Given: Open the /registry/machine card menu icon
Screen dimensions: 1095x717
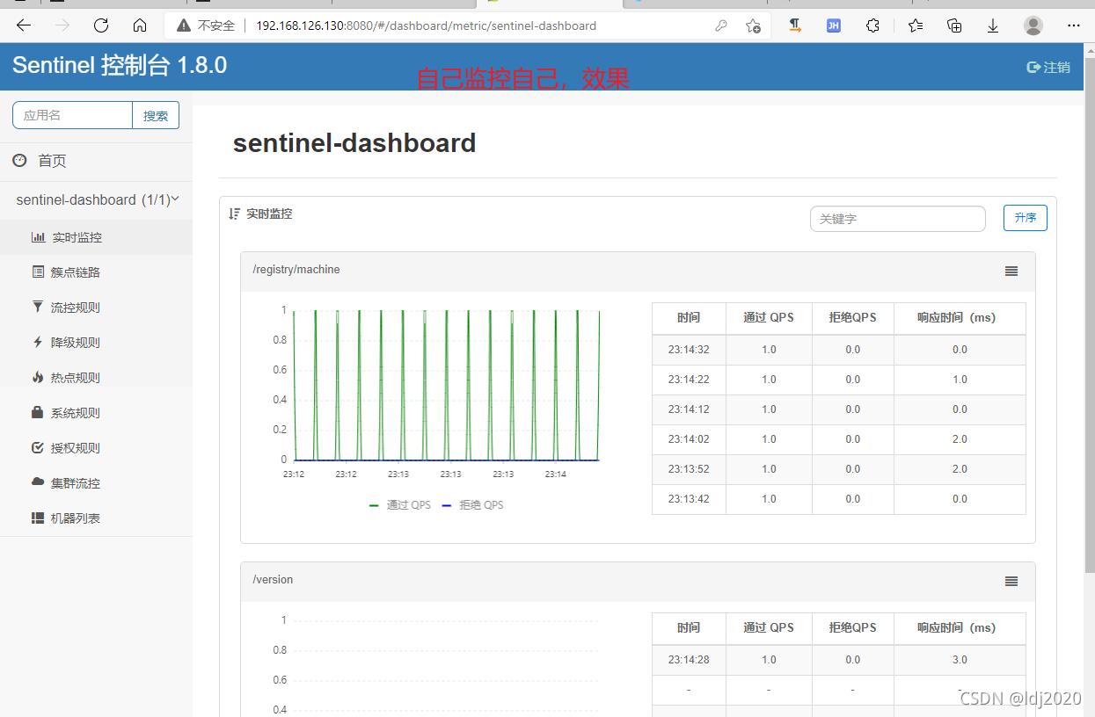Looking at the screenshot, I should (x=1011, y=272).
